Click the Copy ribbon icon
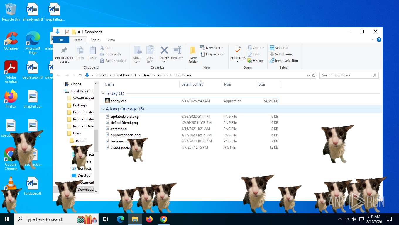Screen dimensions: 399x225 (80, 53)
